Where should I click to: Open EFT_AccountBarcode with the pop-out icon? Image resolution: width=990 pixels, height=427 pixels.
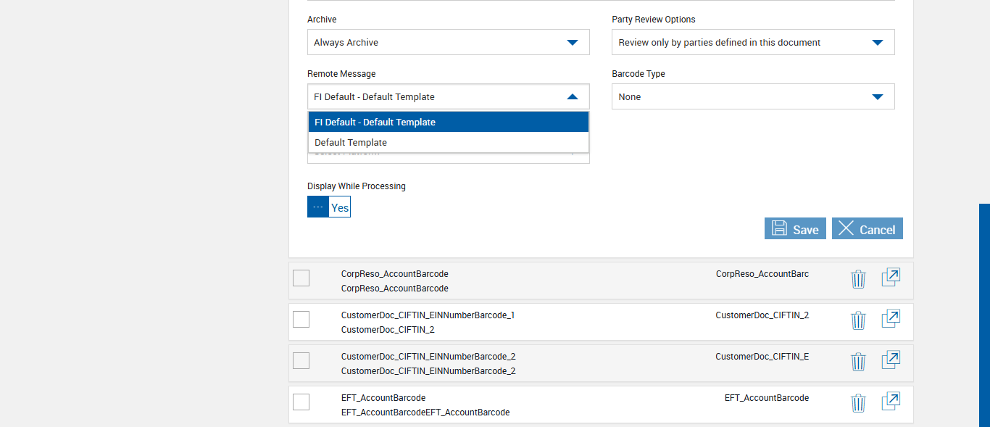[891, 402]
